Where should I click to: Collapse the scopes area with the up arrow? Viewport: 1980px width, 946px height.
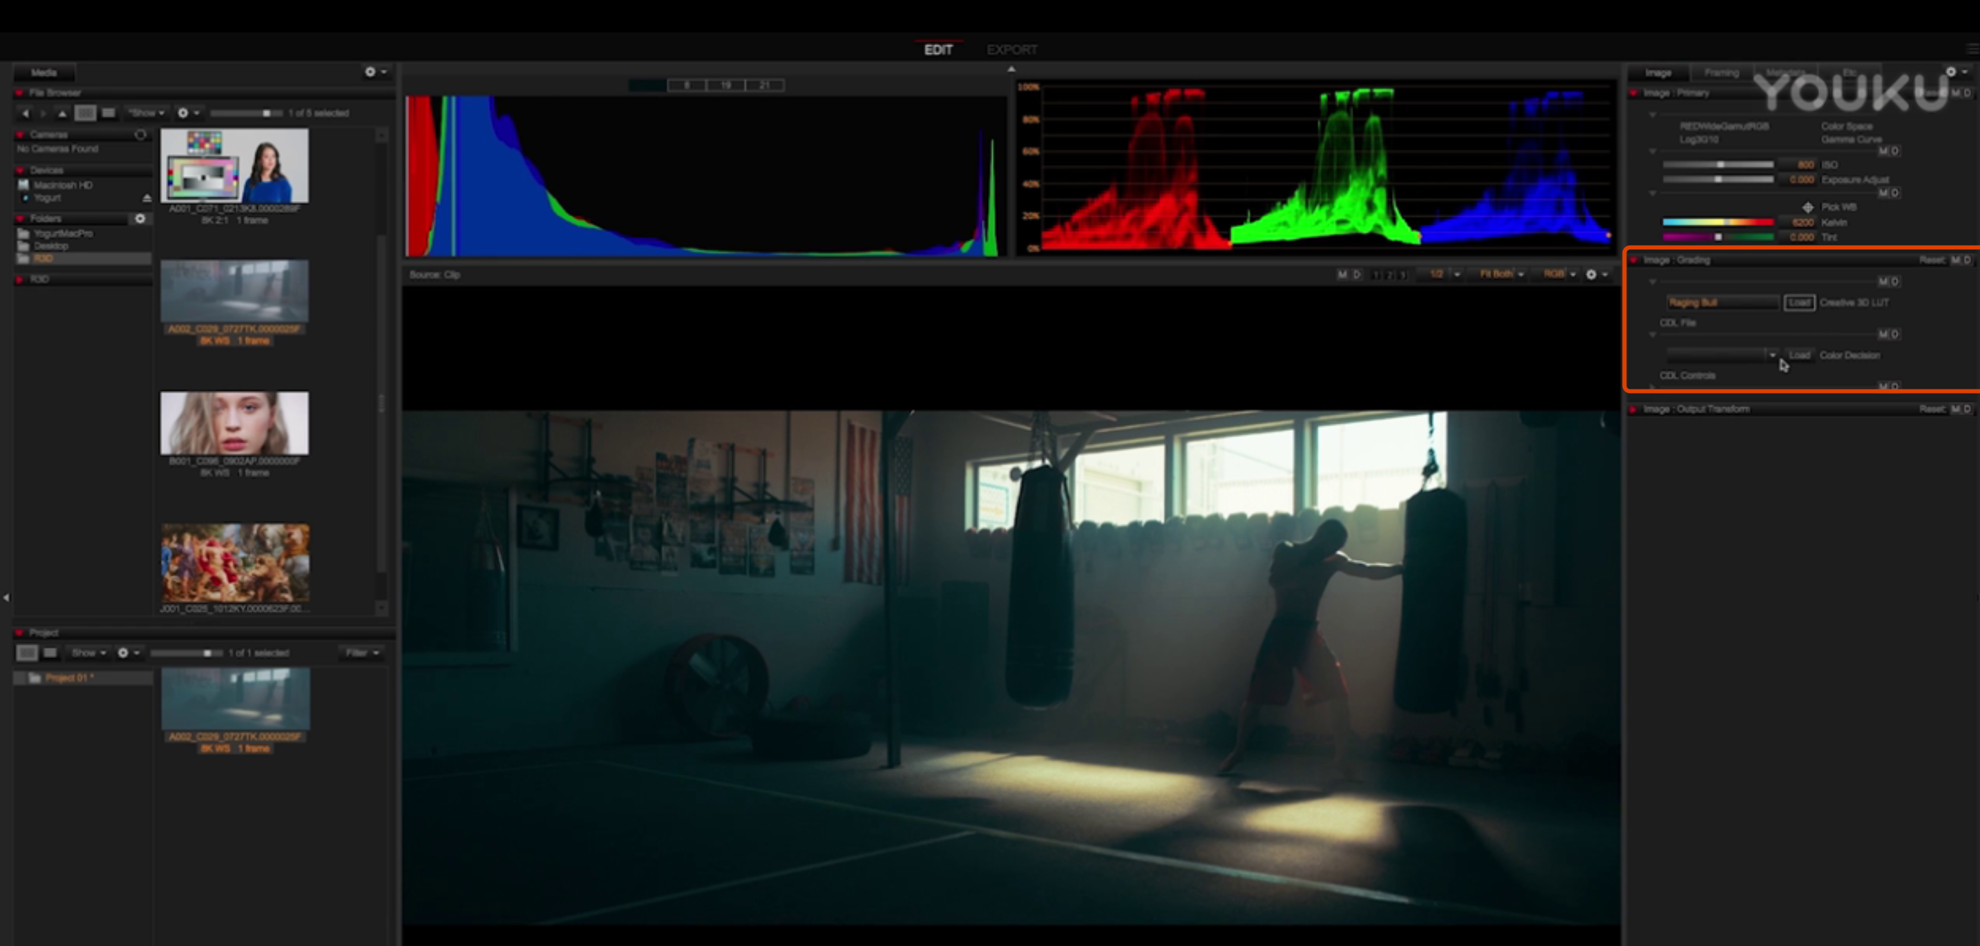pyautogui.click(x=1011, y=69)
